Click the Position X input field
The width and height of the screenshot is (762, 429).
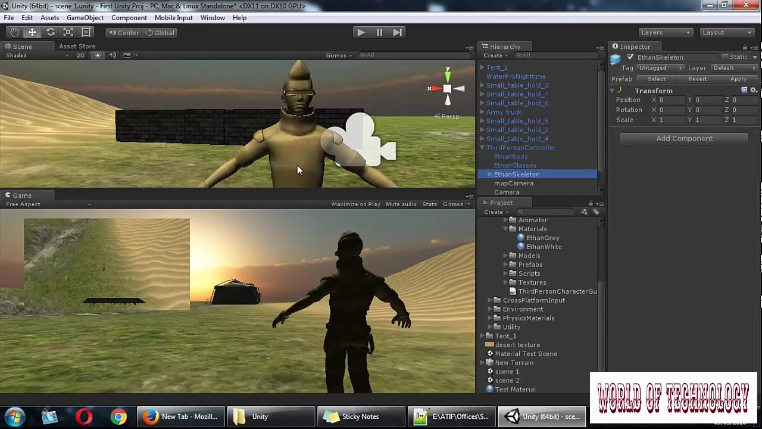[x=672, y=100]
